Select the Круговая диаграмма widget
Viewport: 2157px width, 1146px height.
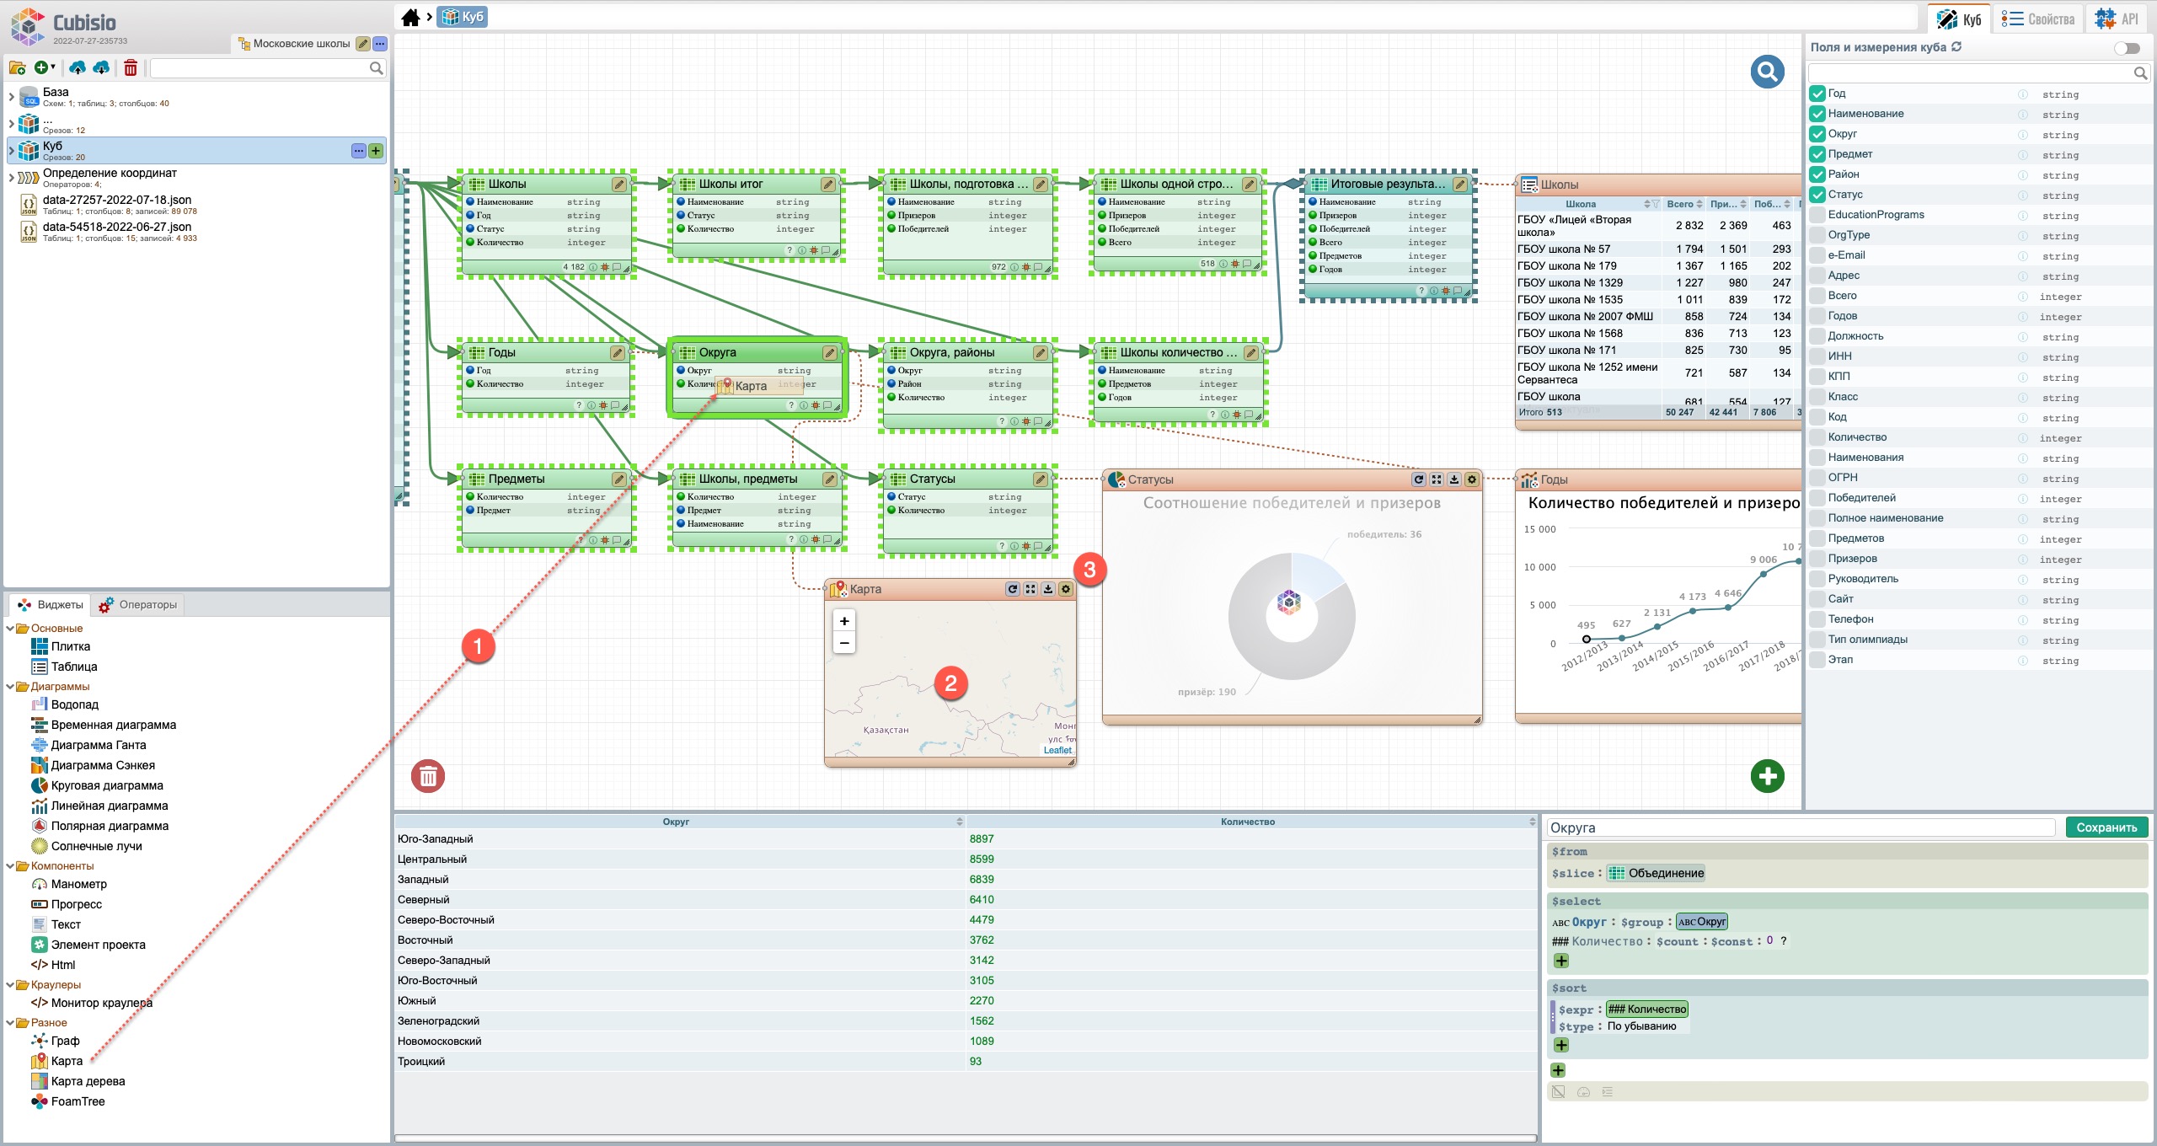tap(106, 785)
